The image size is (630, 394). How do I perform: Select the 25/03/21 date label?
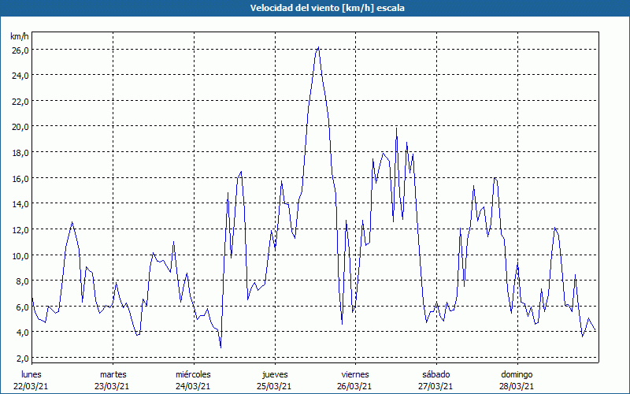[x=274, y=386]
